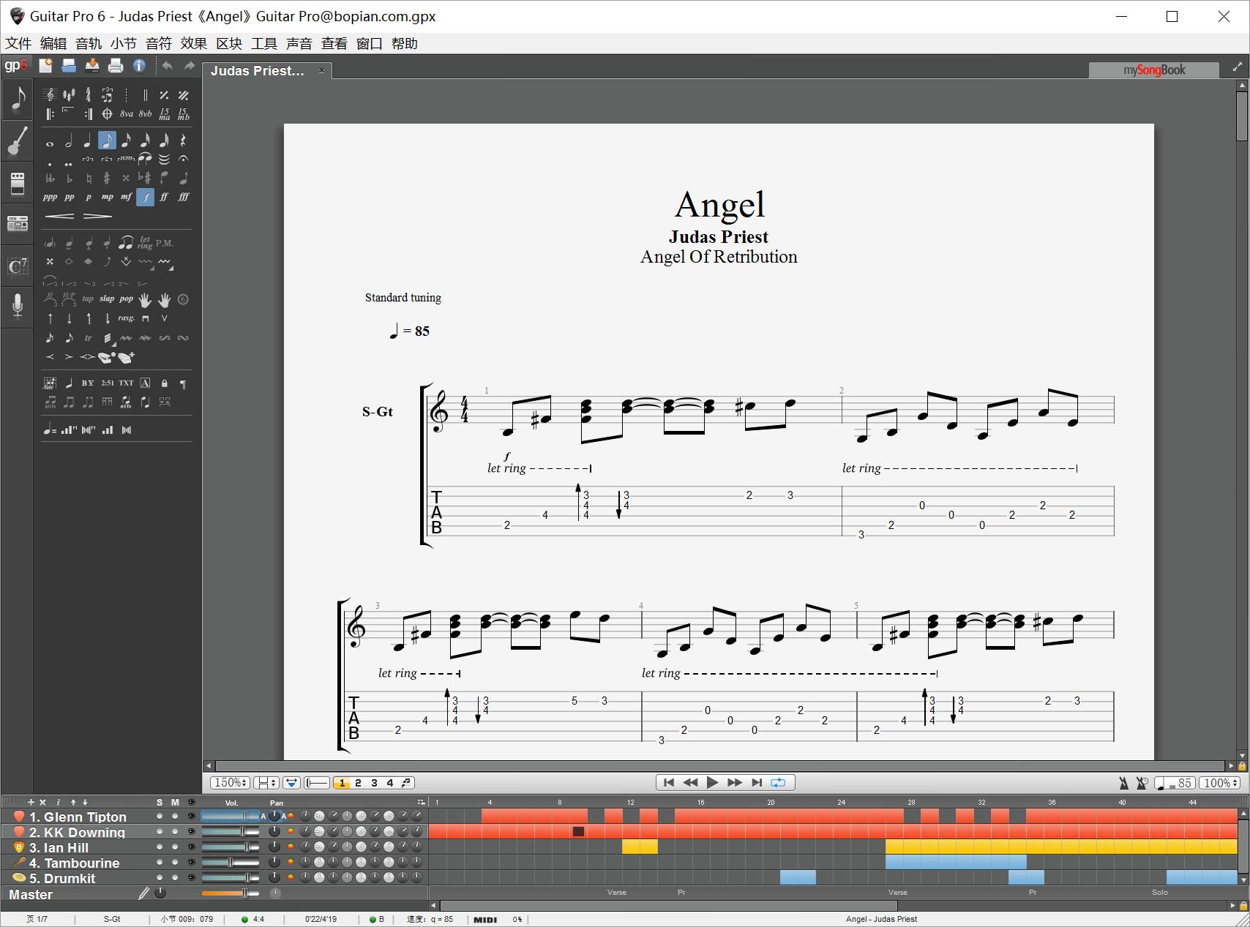Apply the slap effect
Screen dimensions: 1250x927
click(x=107, y=299)
